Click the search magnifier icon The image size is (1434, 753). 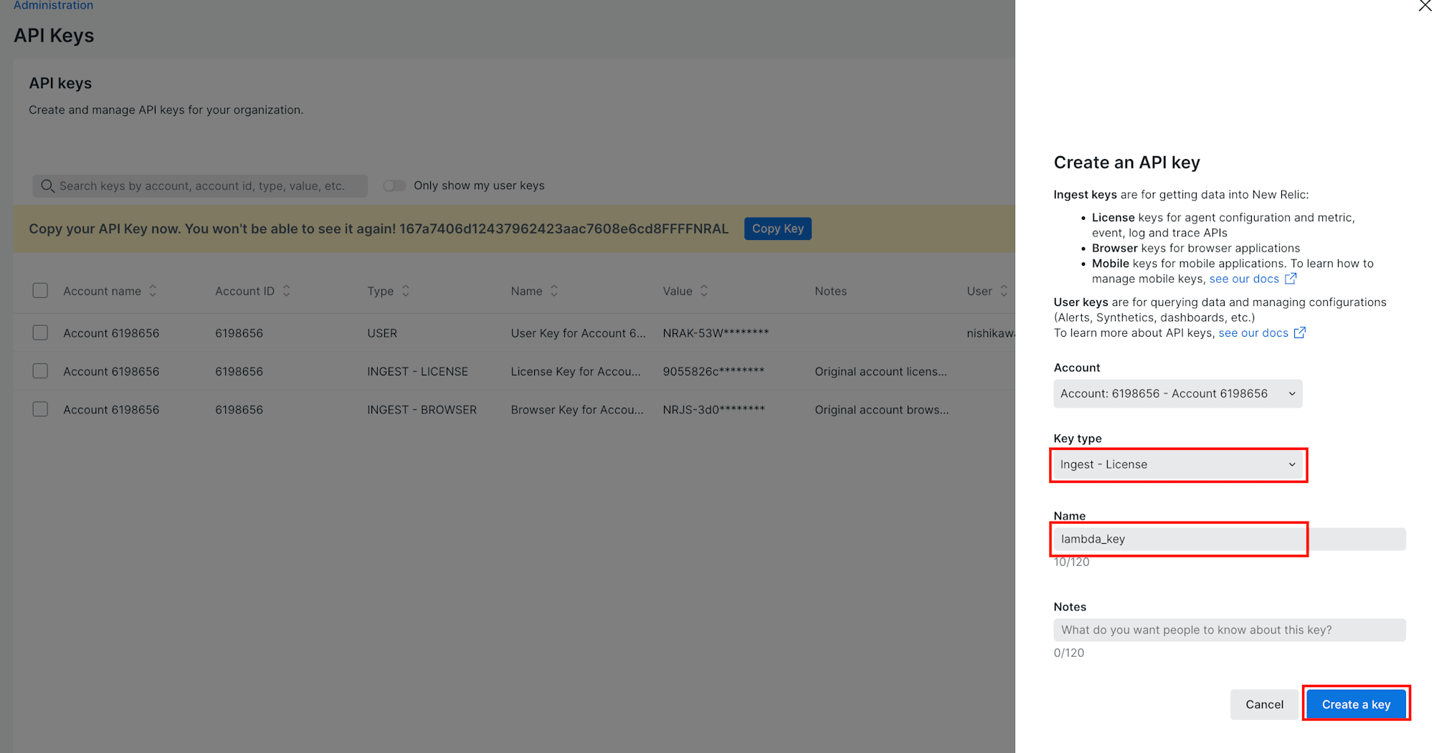click(47, 186)
